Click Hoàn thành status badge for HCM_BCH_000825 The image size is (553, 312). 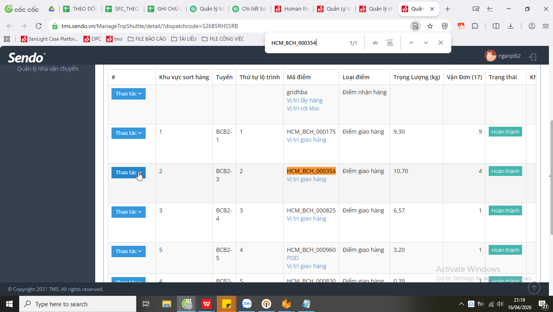(x=505, y=210)
